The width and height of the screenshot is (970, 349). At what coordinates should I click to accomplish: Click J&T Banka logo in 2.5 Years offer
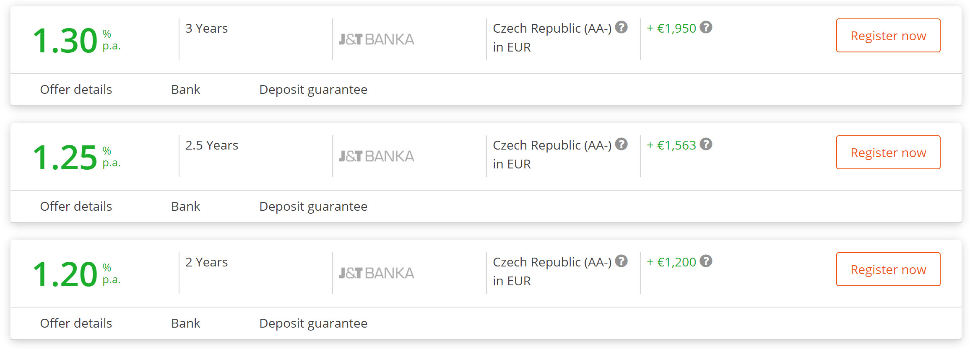377,156
